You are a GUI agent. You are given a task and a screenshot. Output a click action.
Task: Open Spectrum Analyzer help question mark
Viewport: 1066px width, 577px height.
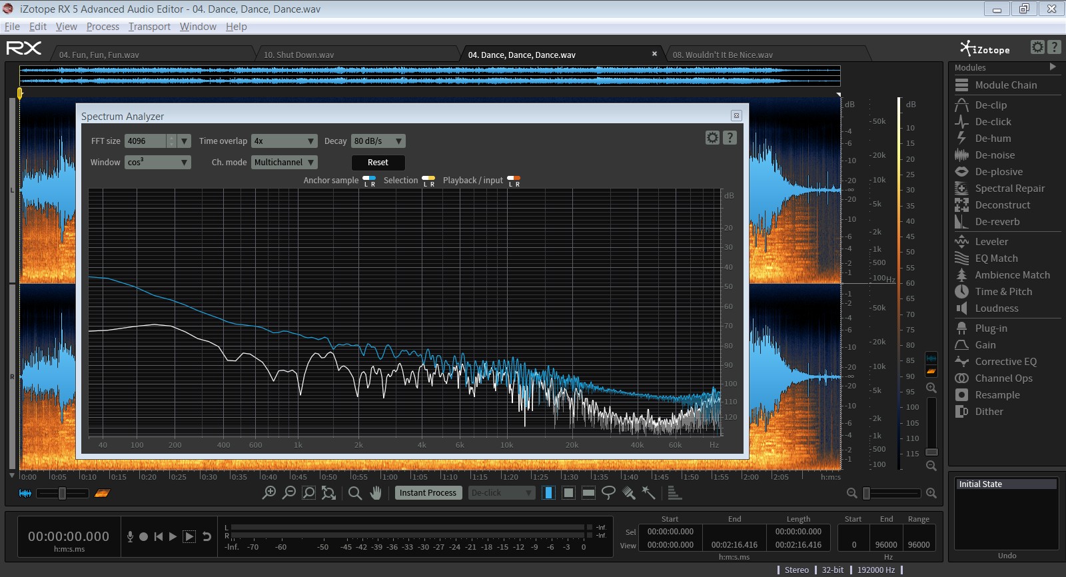click(x=730, y=137)
